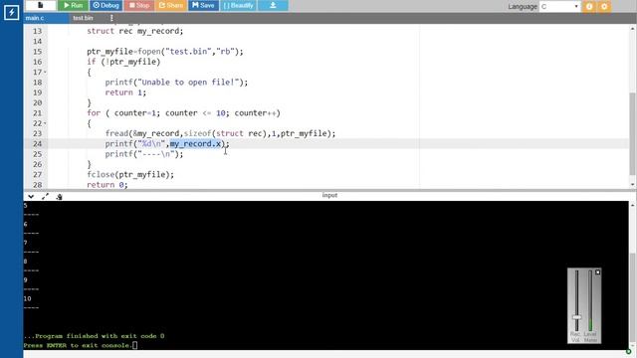Click the printf dashes statement on line 25
Image resolution: width=637 pixels, height=358 pixels.
click(144, 154)
